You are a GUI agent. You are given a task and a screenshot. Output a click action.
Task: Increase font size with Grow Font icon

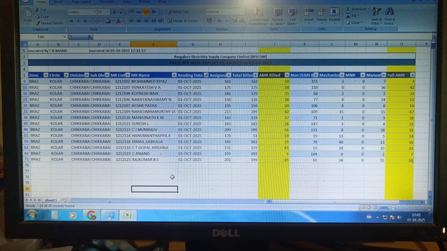[x=114, y=12]
